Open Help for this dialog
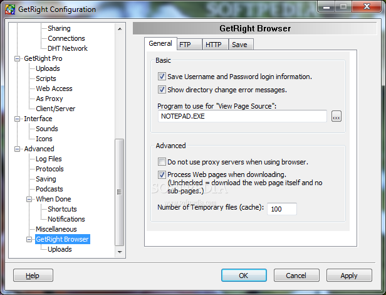The width and height of the screenshot is (386, 295). tap(33, 276)
